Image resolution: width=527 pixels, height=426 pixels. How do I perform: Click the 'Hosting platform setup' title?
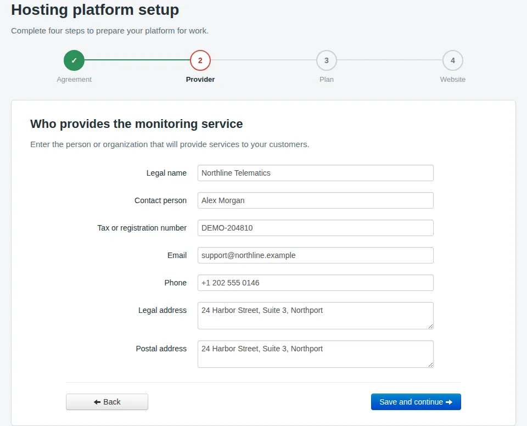[x=95, y=9]
